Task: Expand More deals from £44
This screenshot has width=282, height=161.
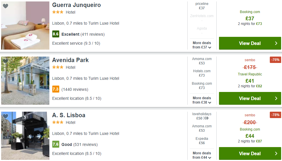Action: pyautogui.click(x=202, y=155)
